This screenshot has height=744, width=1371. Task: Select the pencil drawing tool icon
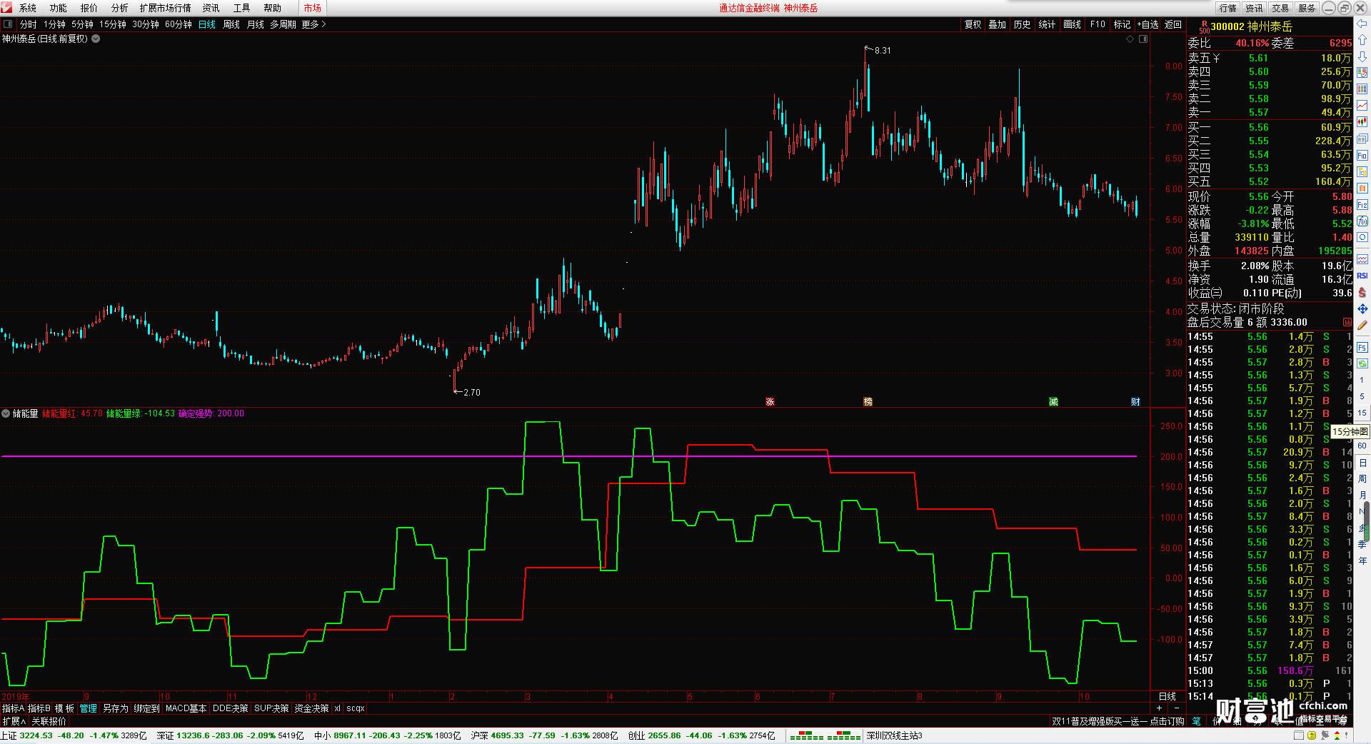1362,325
